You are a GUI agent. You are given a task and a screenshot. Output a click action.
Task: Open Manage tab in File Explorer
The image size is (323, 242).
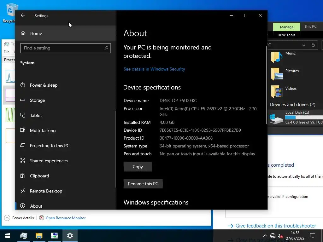pos(286,27)
